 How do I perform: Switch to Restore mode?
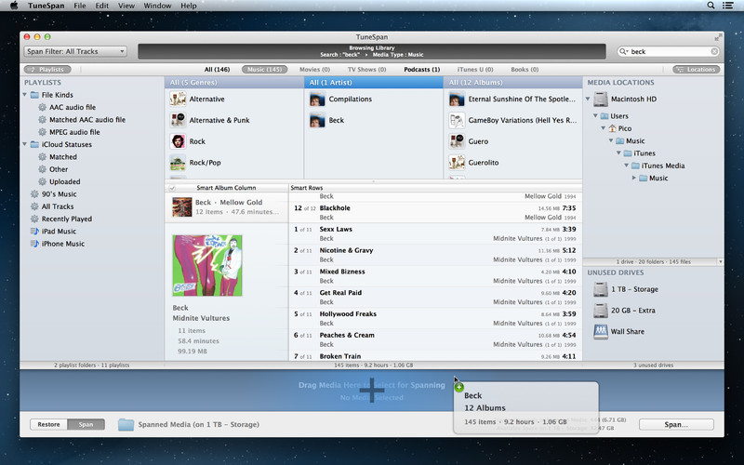49,424
